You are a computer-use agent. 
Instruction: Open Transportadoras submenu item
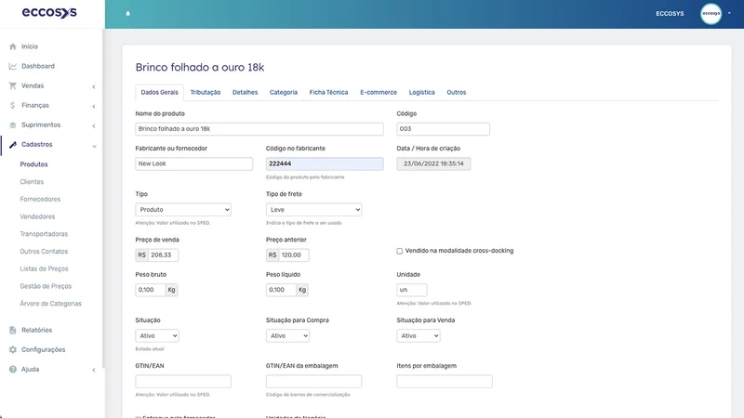click(x=44, y=234)
